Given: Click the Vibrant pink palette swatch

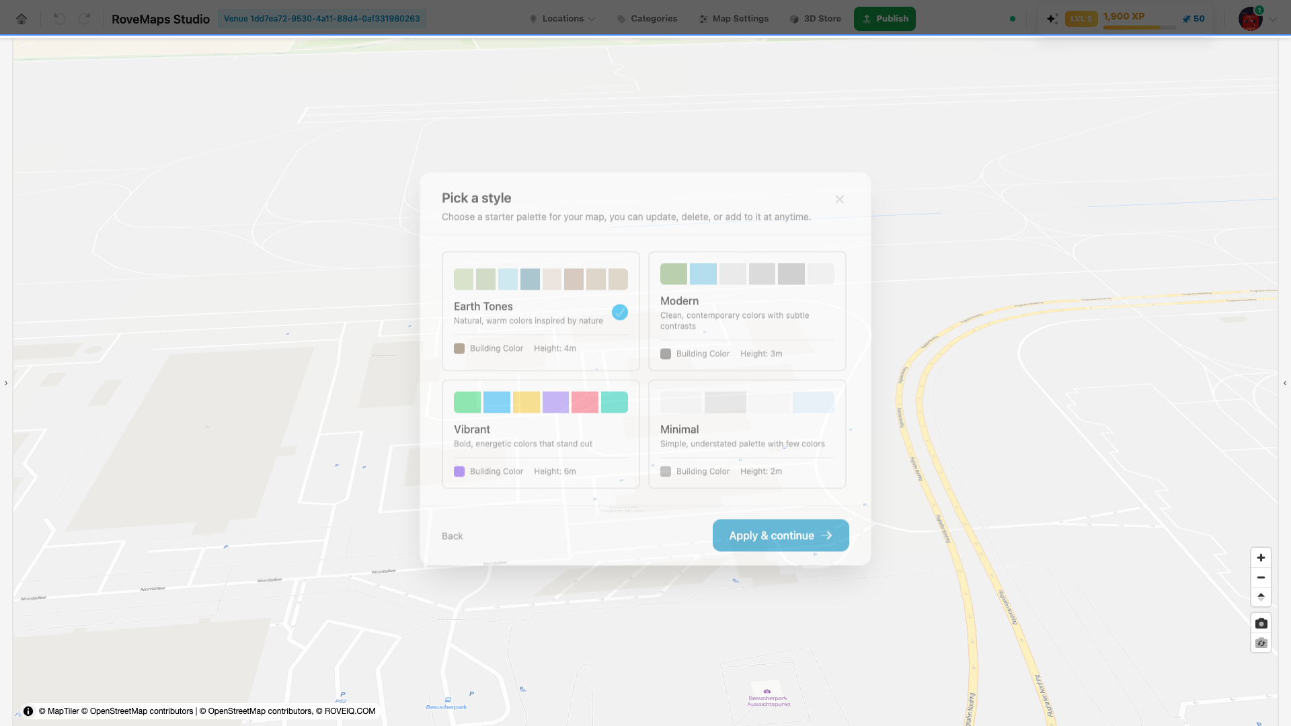Looking at the screenshot, I should [585, 402].
